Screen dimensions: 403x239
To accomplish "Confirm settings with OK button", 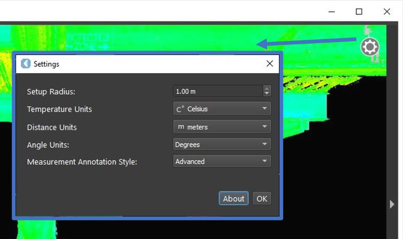I will click(x=261, y=198).
